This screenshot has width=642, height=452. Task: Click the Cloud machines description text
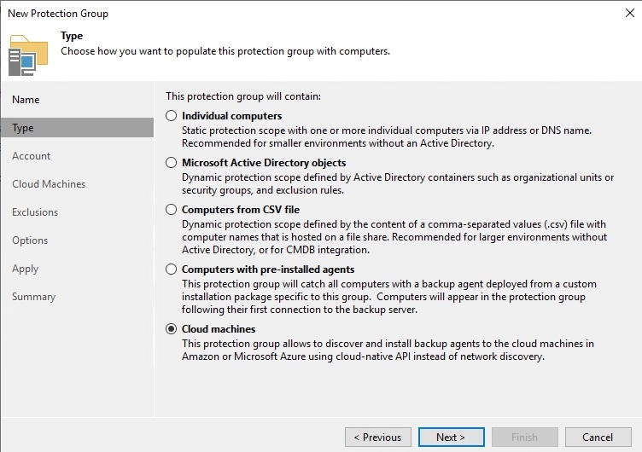tap(388, 350)
